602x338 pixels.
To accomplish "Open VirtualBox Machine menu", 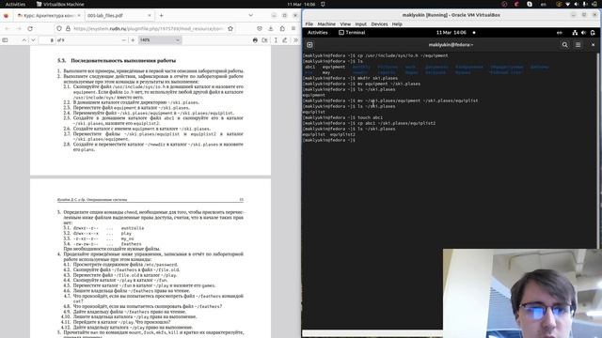I will tap(326, 23).
